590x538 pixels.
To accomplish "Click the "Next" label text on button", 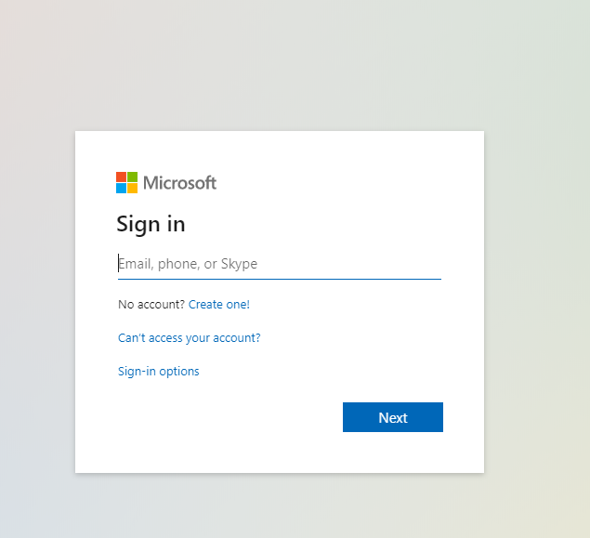I will (x=392, y=418).
